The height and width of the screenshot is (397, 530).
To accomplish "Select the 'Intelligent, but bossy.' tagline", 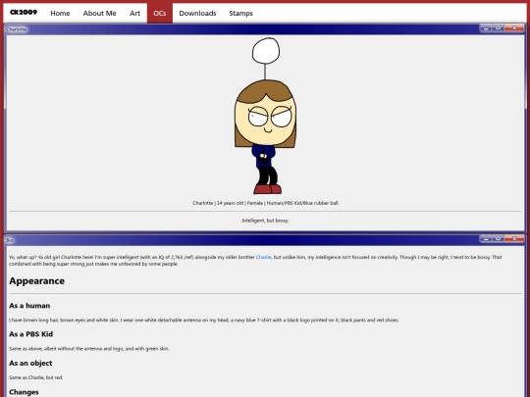I will 265,221.
